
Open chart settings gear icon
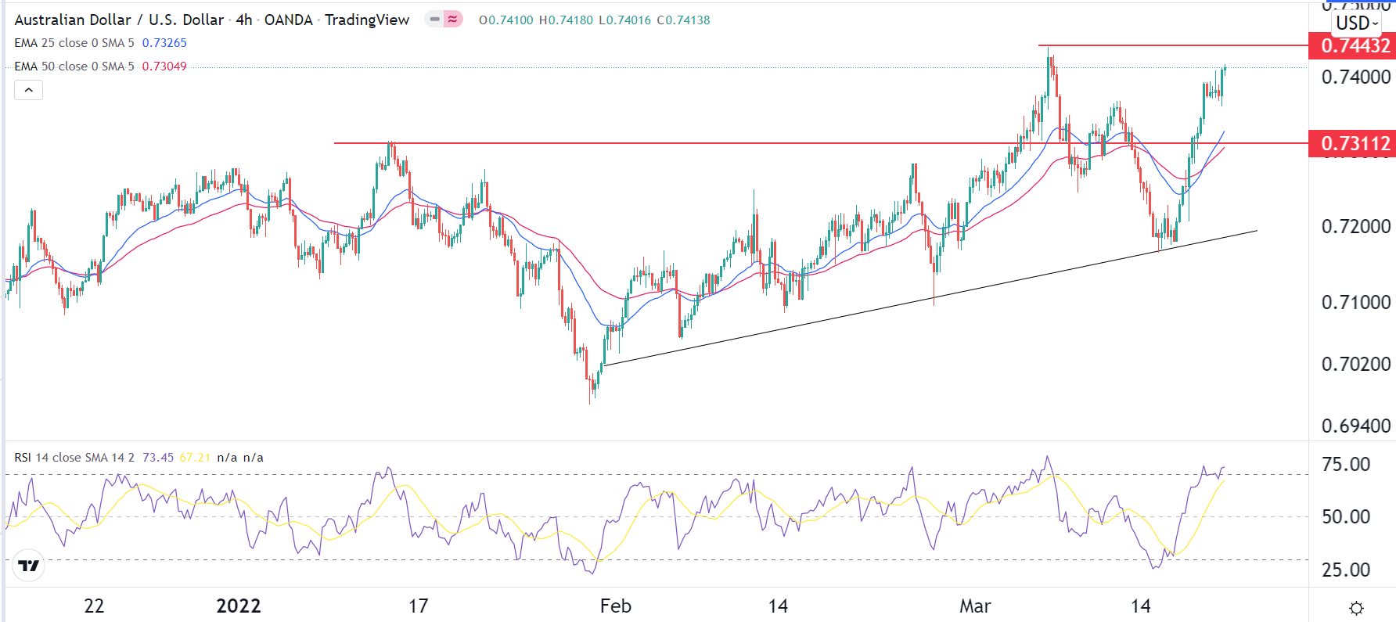point(1357,608)
